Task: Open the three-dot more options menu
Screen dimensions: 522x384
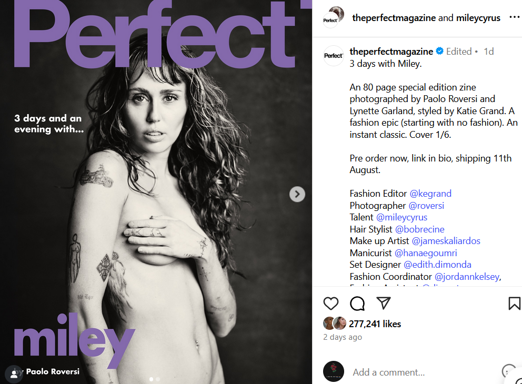Action: click(x=515, y=17)
